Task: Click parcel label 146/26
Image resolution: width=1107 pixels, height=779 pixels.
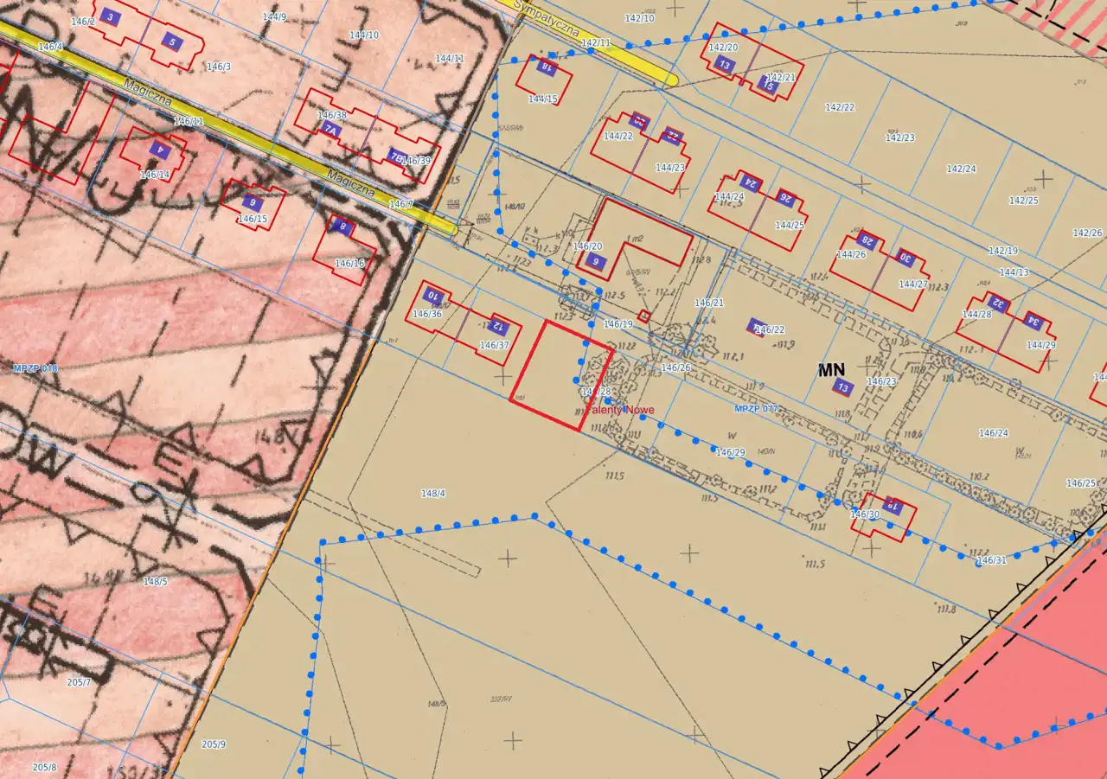Action: point(676,367)
